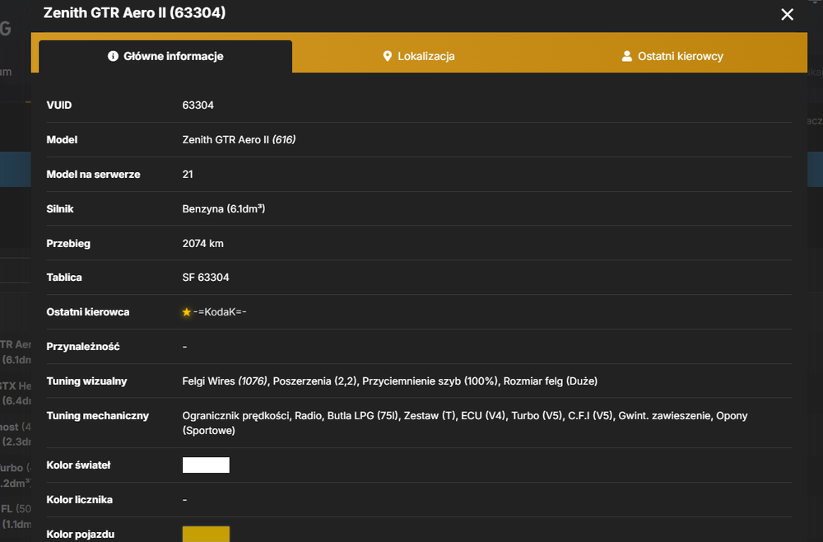823x542 pixels.
Task: Select the white Kolor świateł swatch
Action: pyautogui.click(x=206, y=465)
